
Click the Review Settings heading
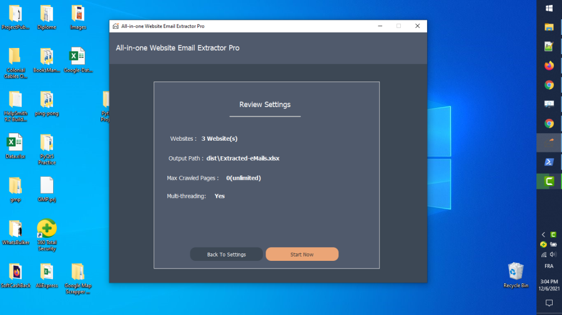(x=265, y=105)
